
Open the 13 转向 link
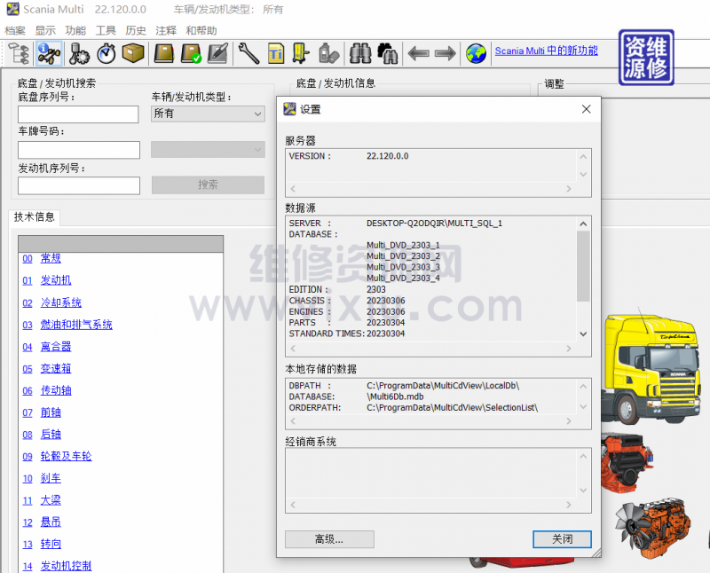[x=42, y=544]
